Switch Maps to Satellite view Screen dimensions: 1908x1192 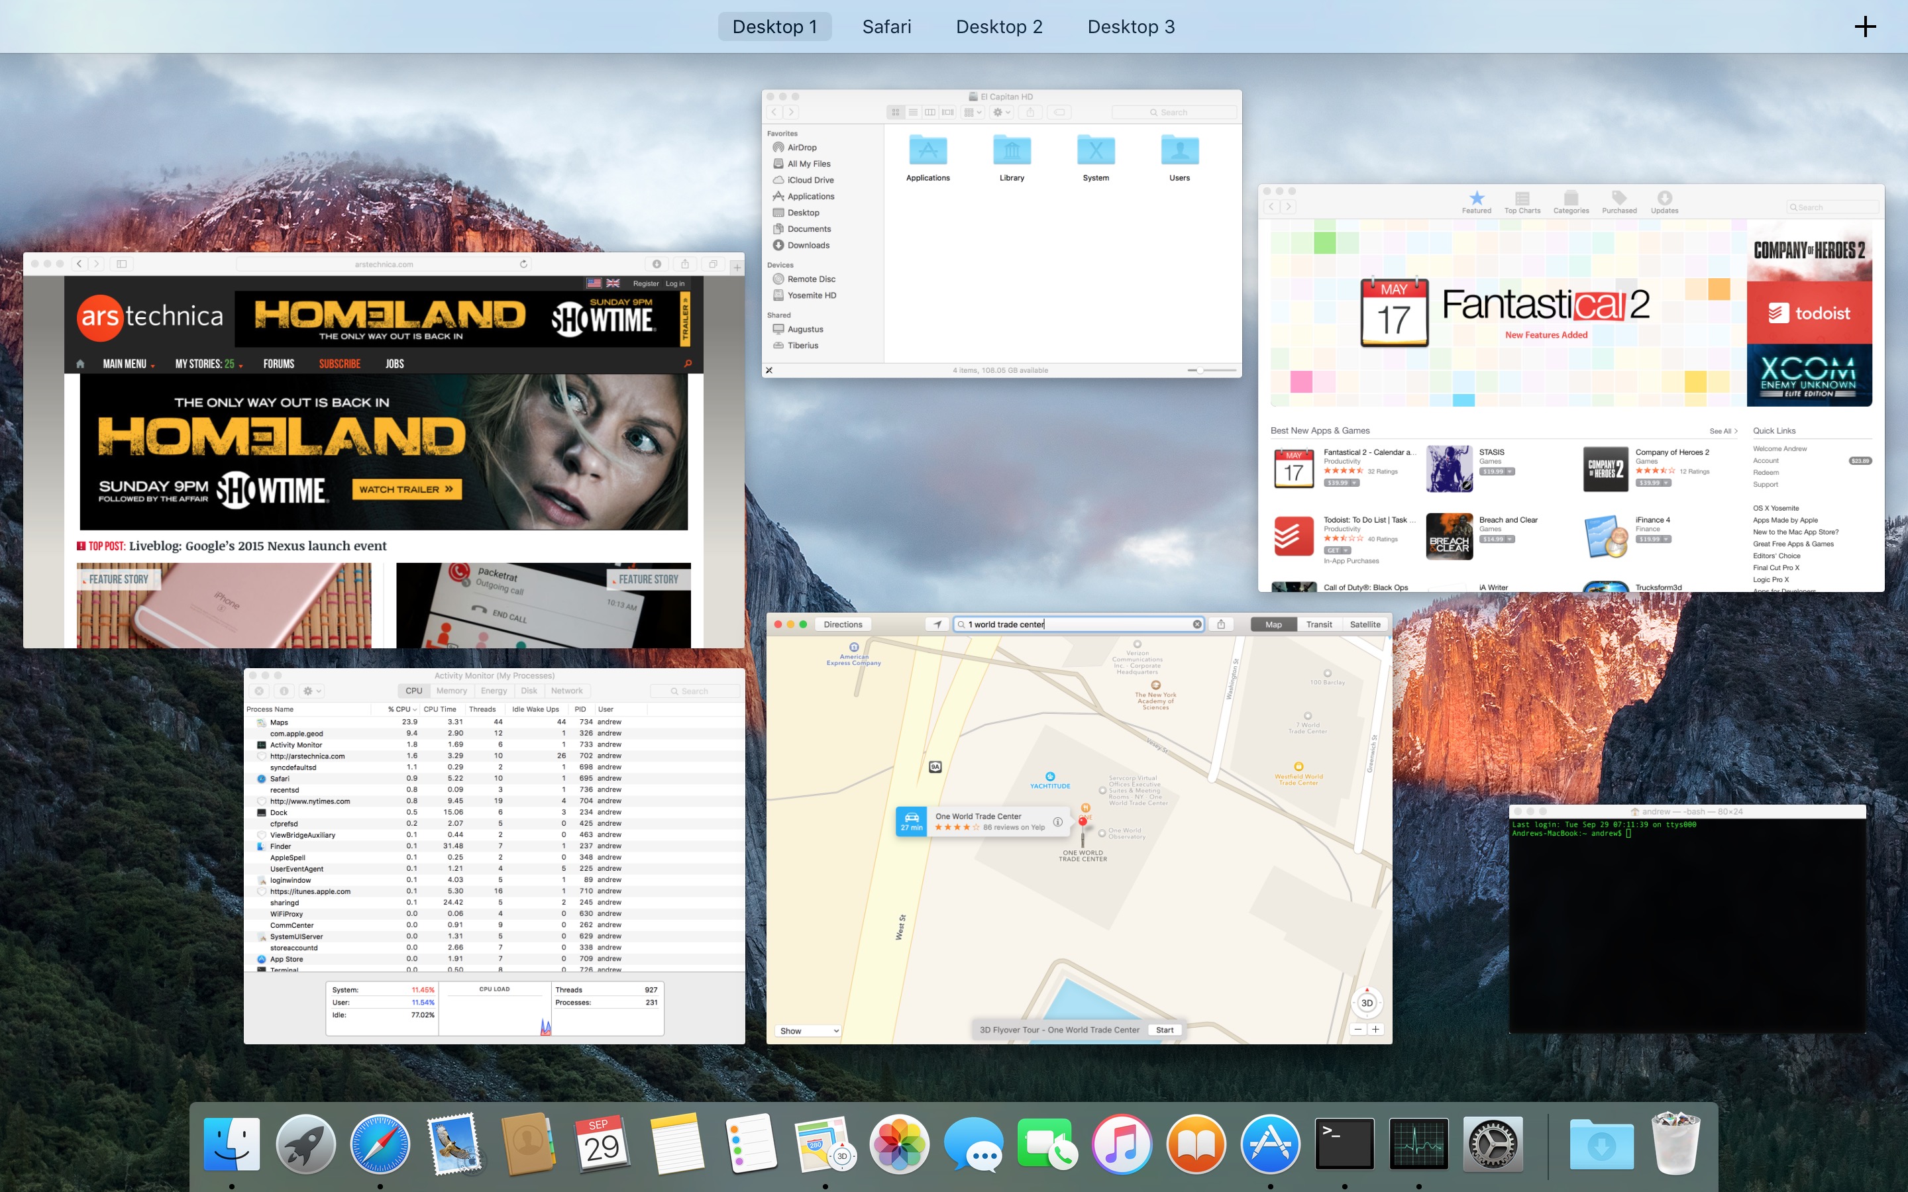coord(1365,624)
